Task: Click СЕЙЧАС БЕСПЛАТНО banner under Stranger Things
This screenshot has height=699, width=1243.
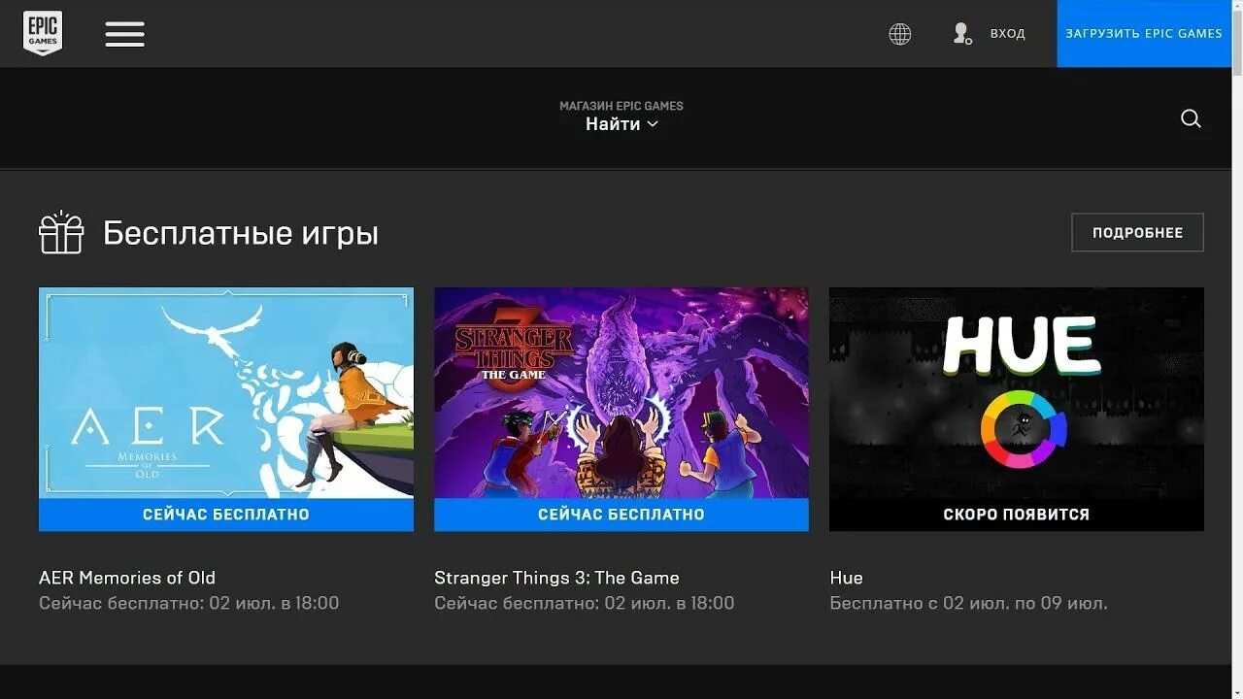Action: 621,515
